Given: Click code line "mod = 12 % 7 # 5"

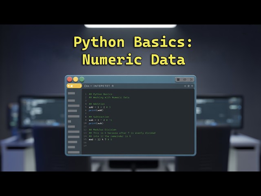Looking at the screenshot, I should coord(100,140).
